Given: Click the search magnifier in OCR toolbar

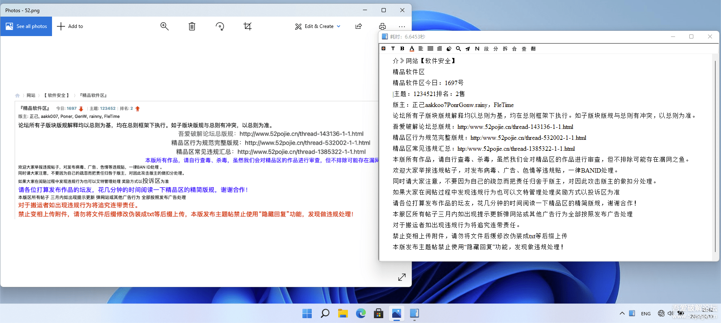Looking at the screenshot, I should [458, 49].
